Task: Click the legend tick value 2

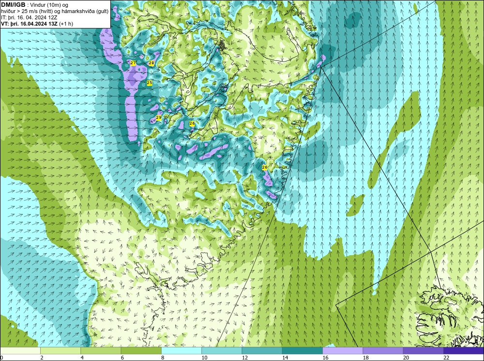Action: click(x=42, y=358)
